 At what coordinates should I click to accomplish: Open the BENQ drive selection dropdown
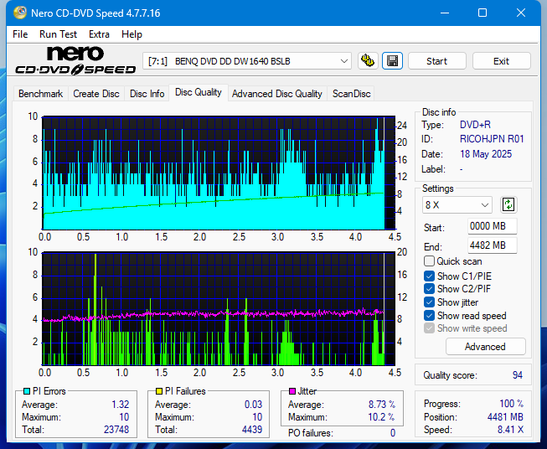click(248, 61)
